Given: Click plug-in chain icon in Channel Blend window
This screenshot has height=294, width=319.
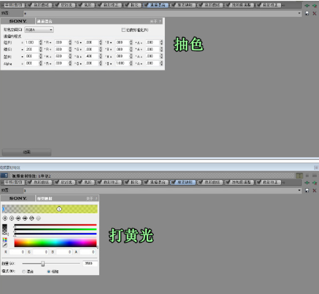Looking at the screenshot, I should [x=307, y=5].
